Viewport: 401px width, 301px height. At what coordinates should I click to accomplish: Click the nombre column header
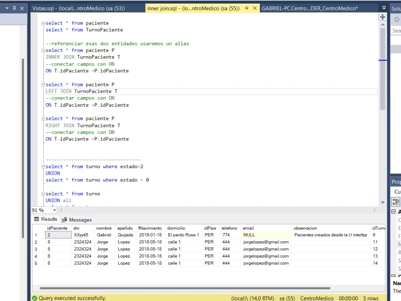[105, 228]
